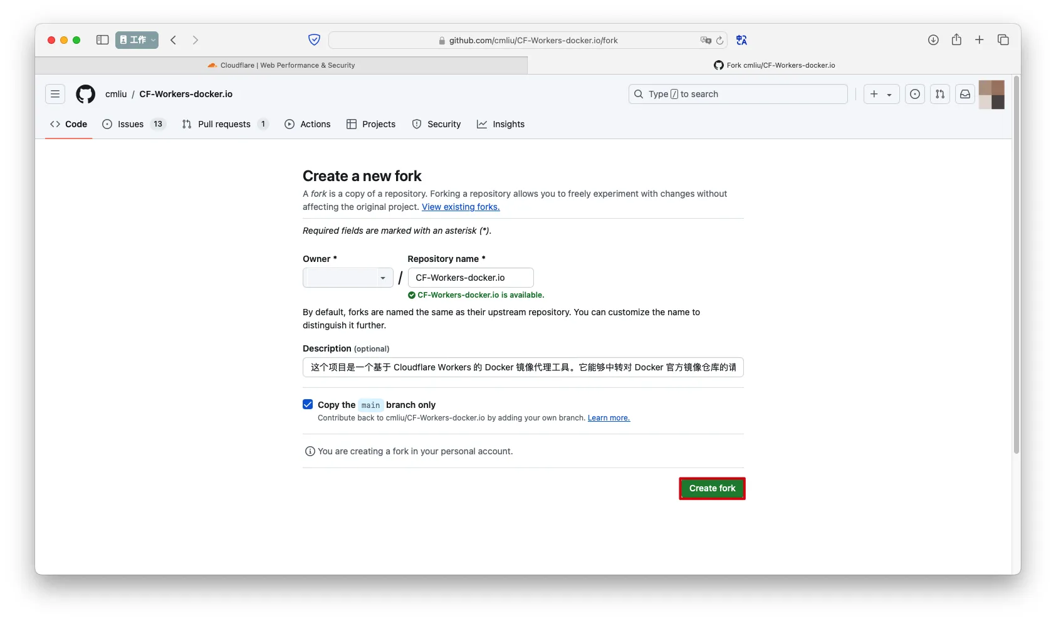Uncheck Copy the main branch only
1056x621 pixels.
click(x=308, y=404)
